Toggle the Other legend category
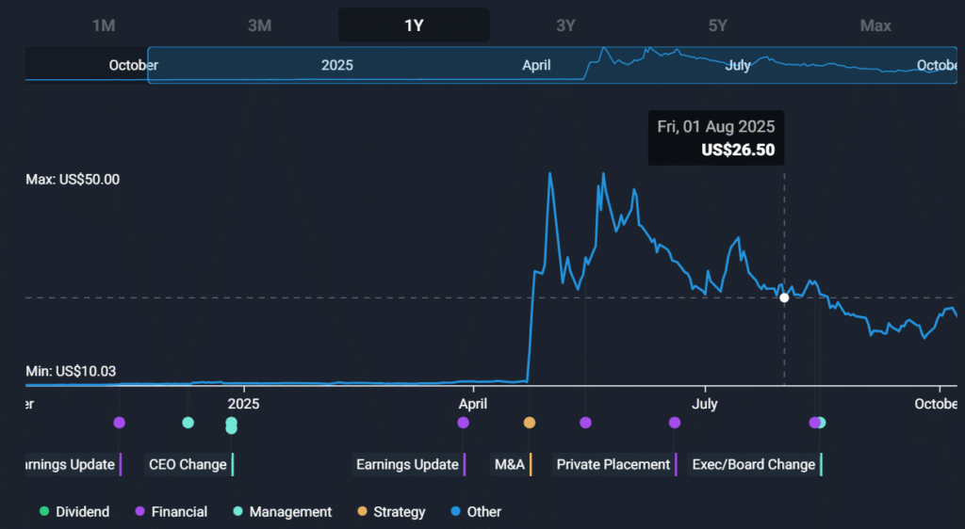 tap(475, 512)
